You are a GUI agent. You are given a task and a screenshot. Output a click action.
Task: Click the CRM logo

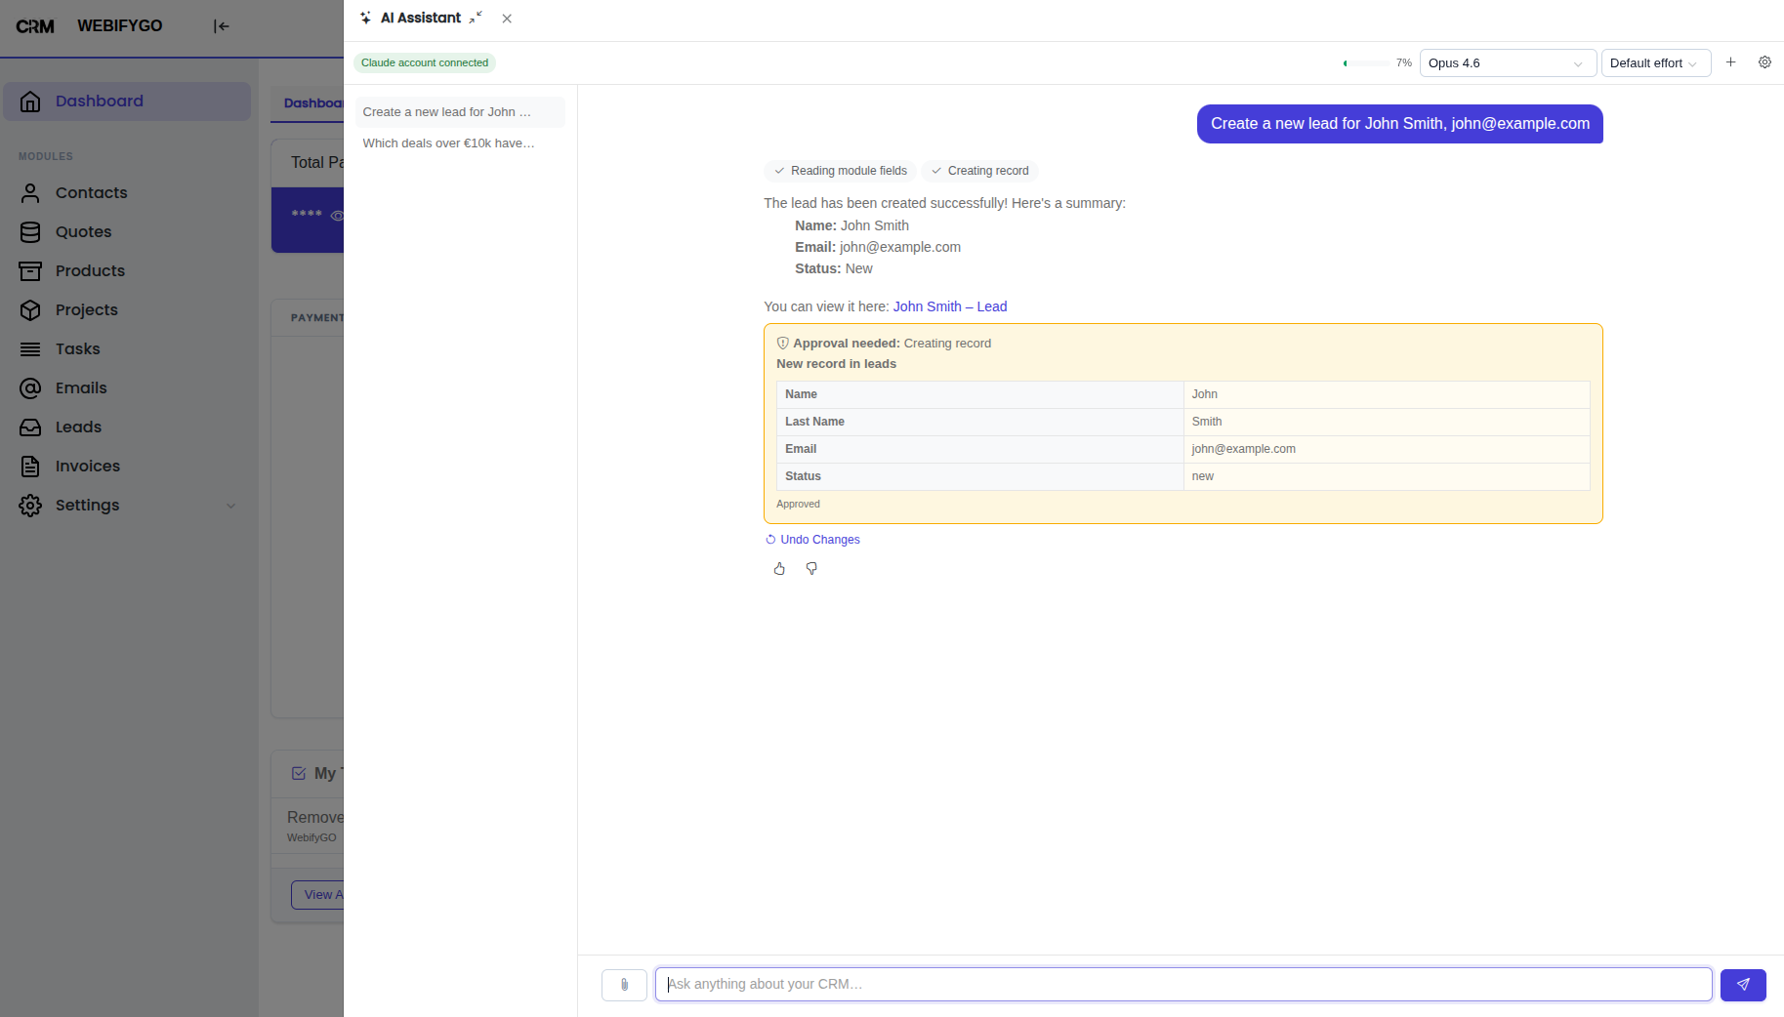(x=35, y=26)
